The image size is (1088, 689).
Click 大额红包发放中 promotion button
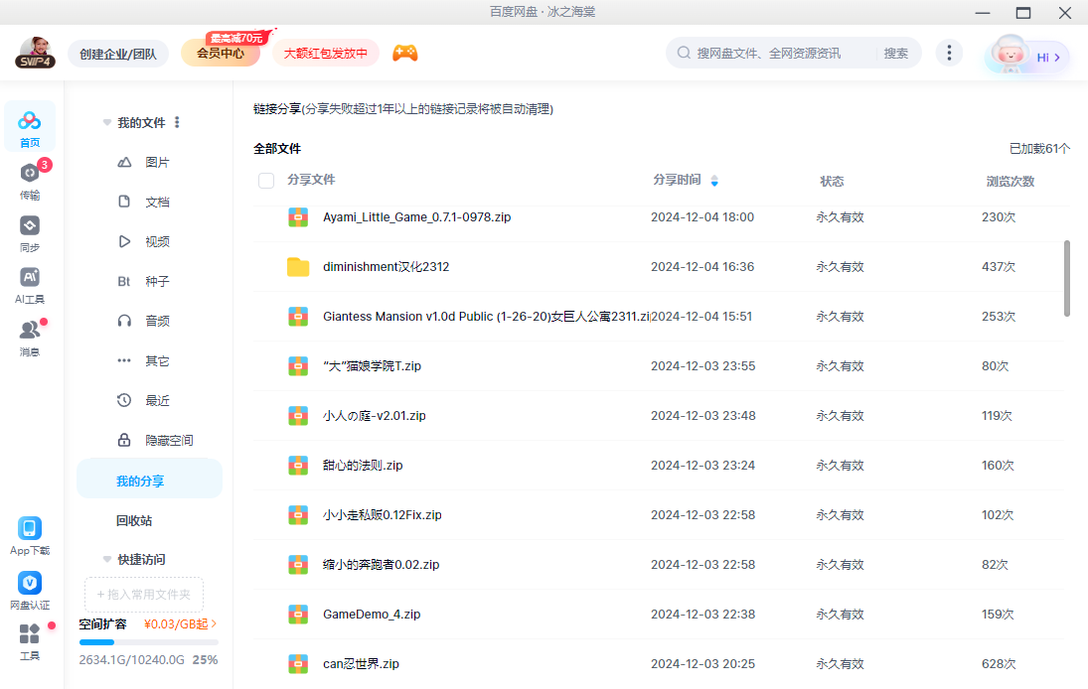pyautogui.click(x=326, y=53)
